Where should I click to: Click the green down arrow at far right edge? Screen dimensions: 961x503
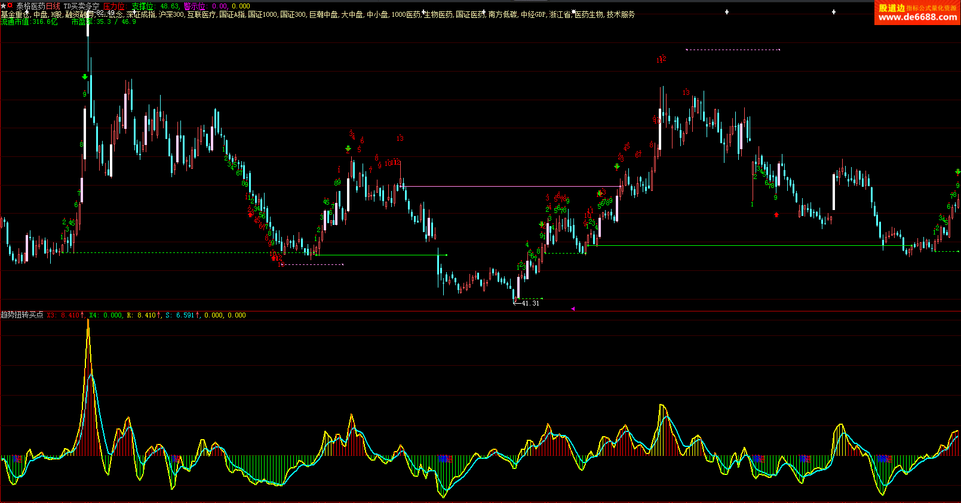click(x=958, y=172)
